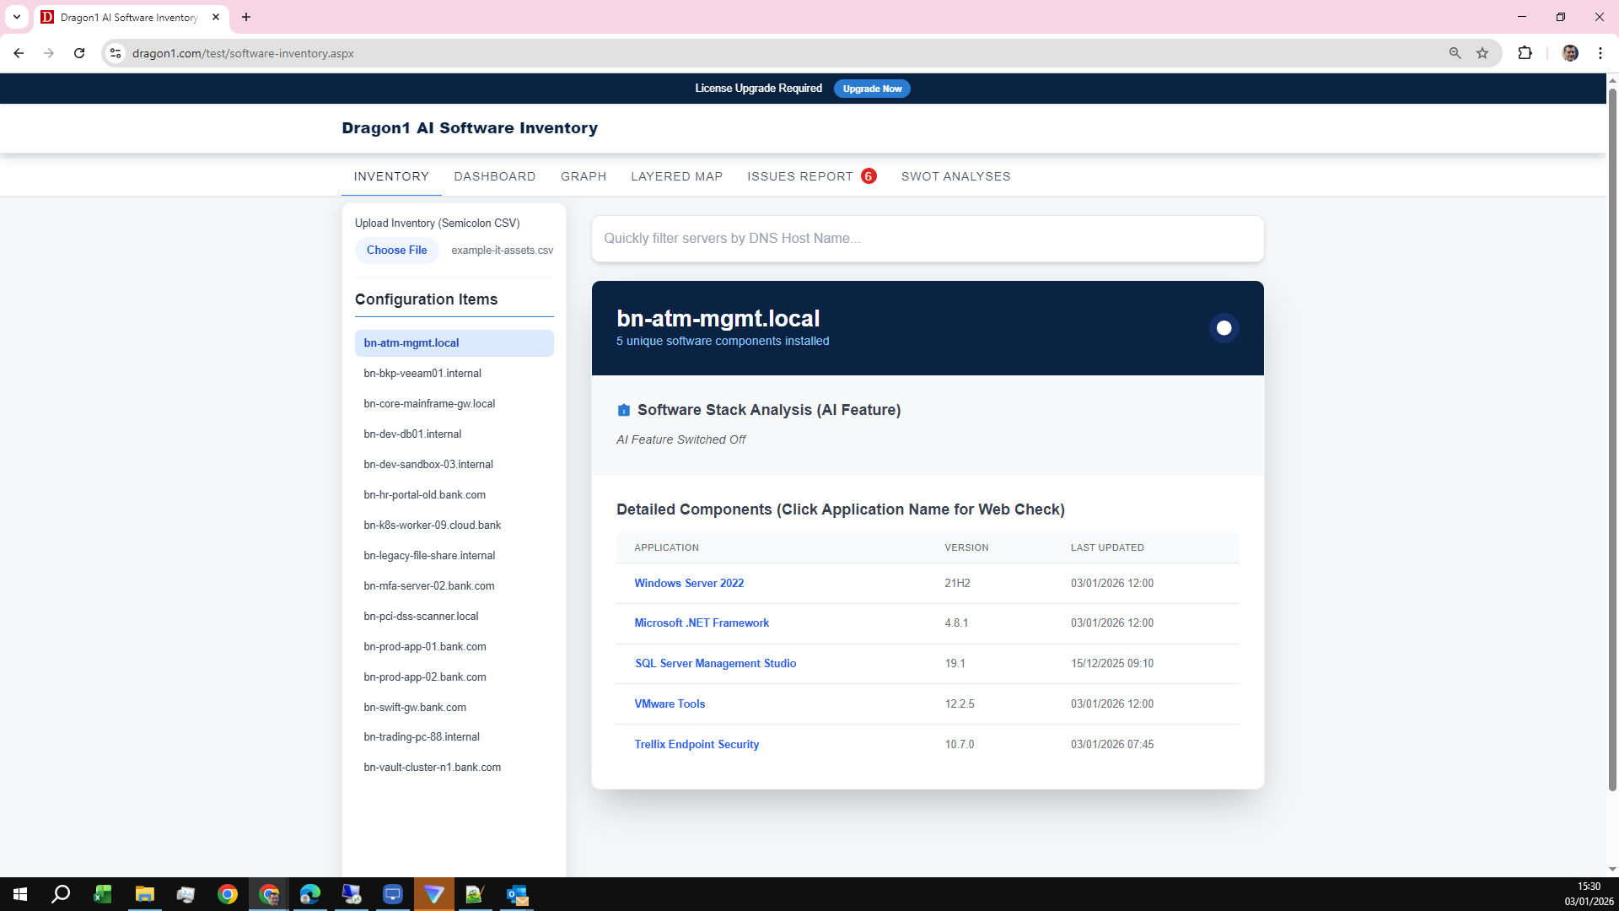
Task: Bookmark this page using the star icon
Action: (x=1482, y=52)
